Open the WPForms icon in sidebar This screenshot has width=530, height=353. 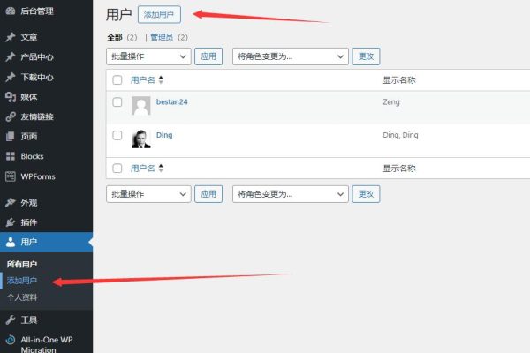[11, 176]
